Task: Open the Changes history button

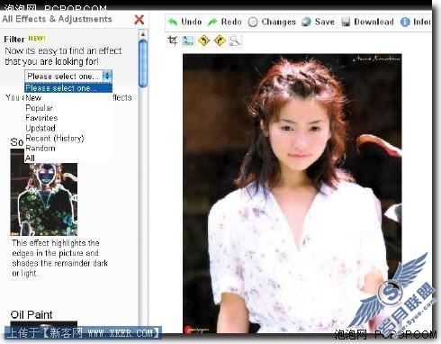Action: [x=272, y=22]
